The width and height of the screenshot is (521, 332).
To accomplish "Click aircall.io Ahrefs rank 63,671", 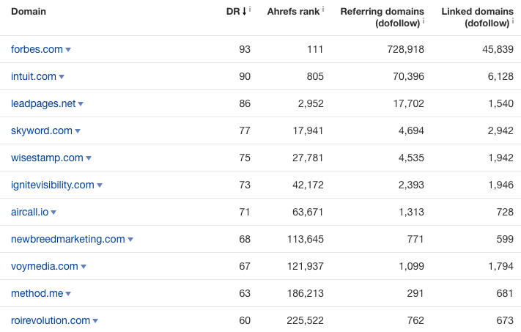I will [308, 212].
